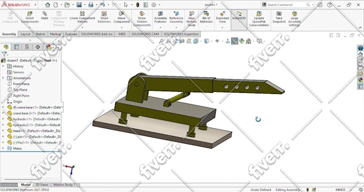This screenshot has width=364, height=192.
Task: Expand the head<1> component
Action: click(x=3, y=131)
